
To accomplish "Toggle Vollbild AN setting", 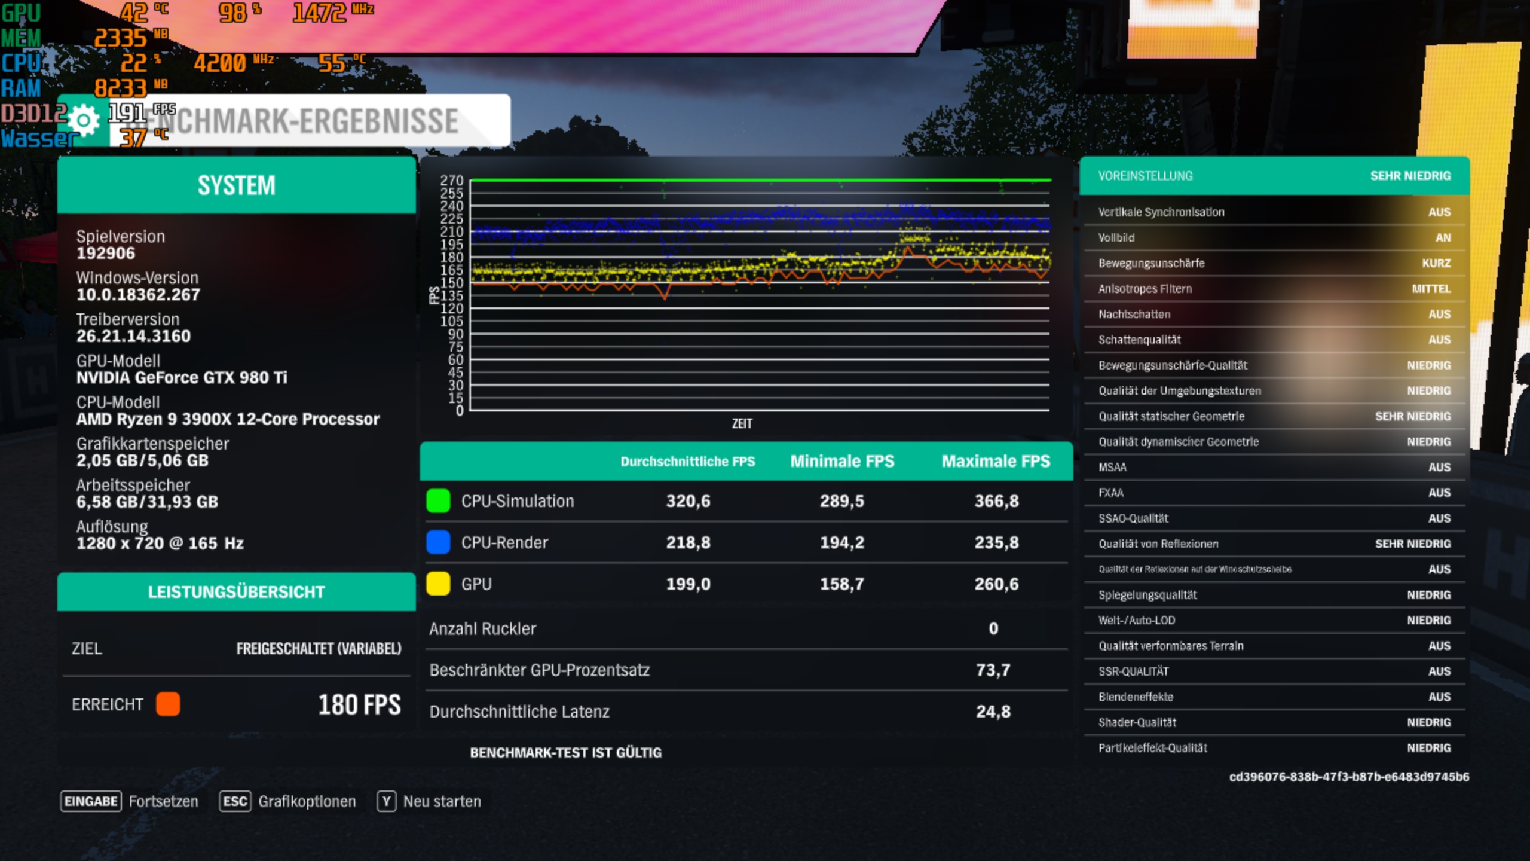I will 1443,237.
